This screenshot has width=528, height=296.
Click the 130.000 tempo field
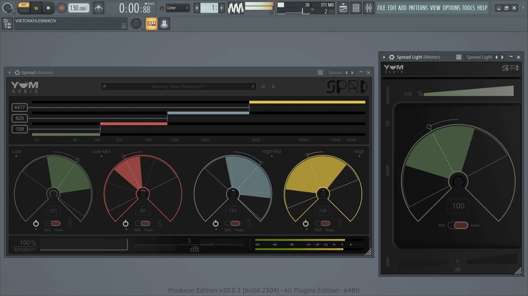(x=78, y=8)
